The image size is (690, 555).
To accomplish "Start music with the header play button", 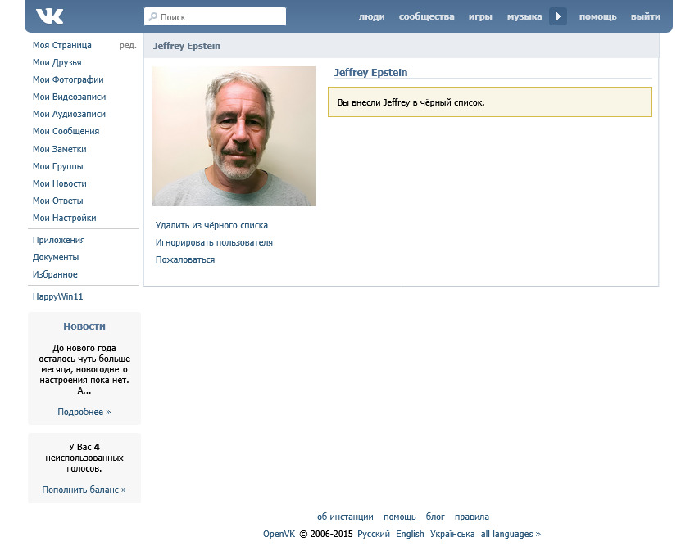I will (557, 16).
